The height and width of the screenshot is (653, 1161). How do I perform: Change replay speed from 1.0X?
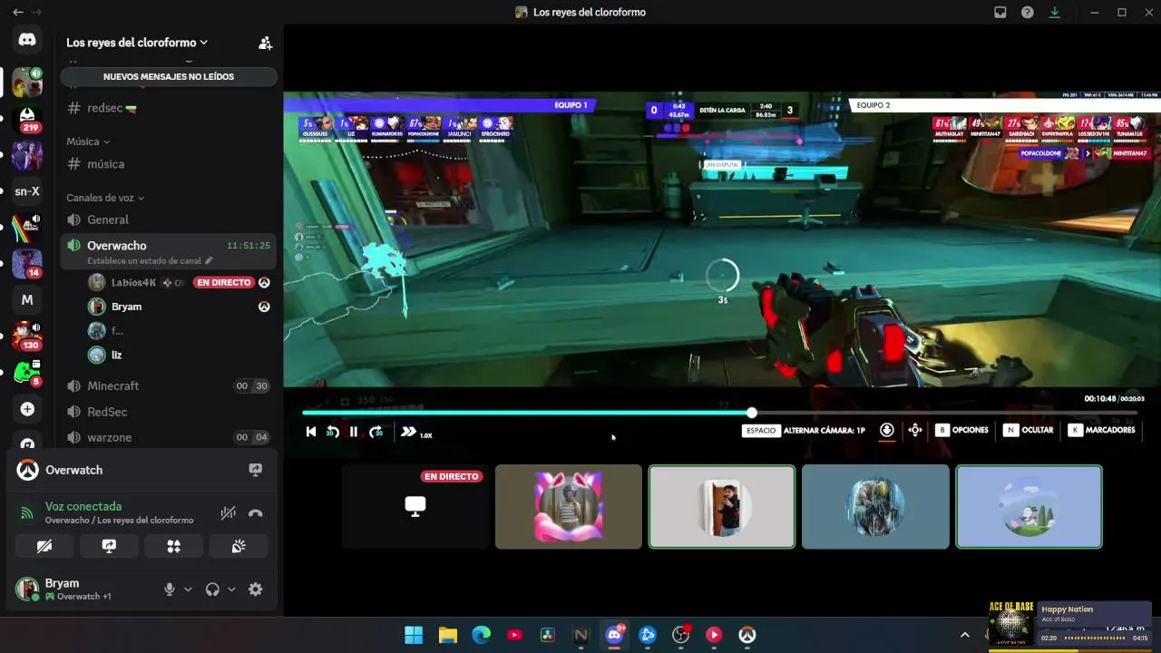[x=416, y=433]
